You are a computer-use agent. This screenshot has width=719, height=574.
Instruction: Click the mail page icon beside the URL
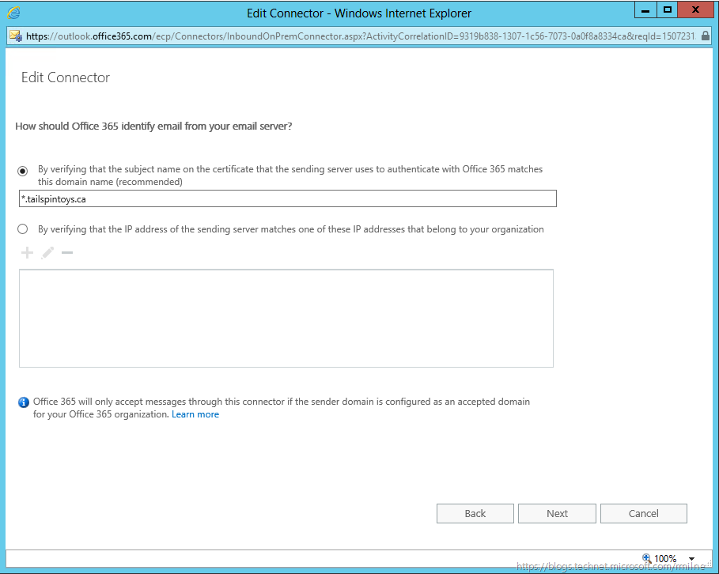(15, 36)
